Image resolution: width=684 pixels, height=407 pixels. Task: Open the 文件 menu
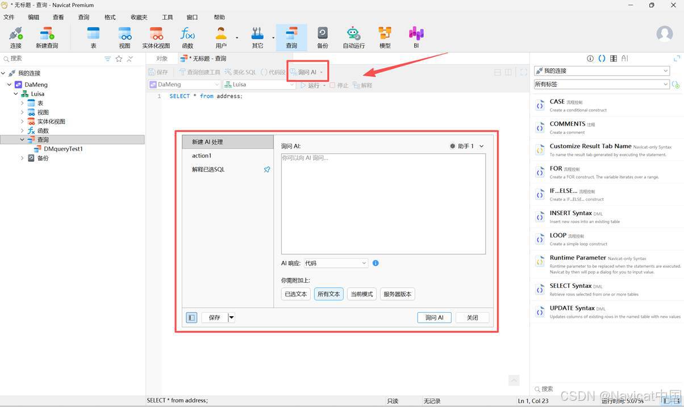coord(9,18)
